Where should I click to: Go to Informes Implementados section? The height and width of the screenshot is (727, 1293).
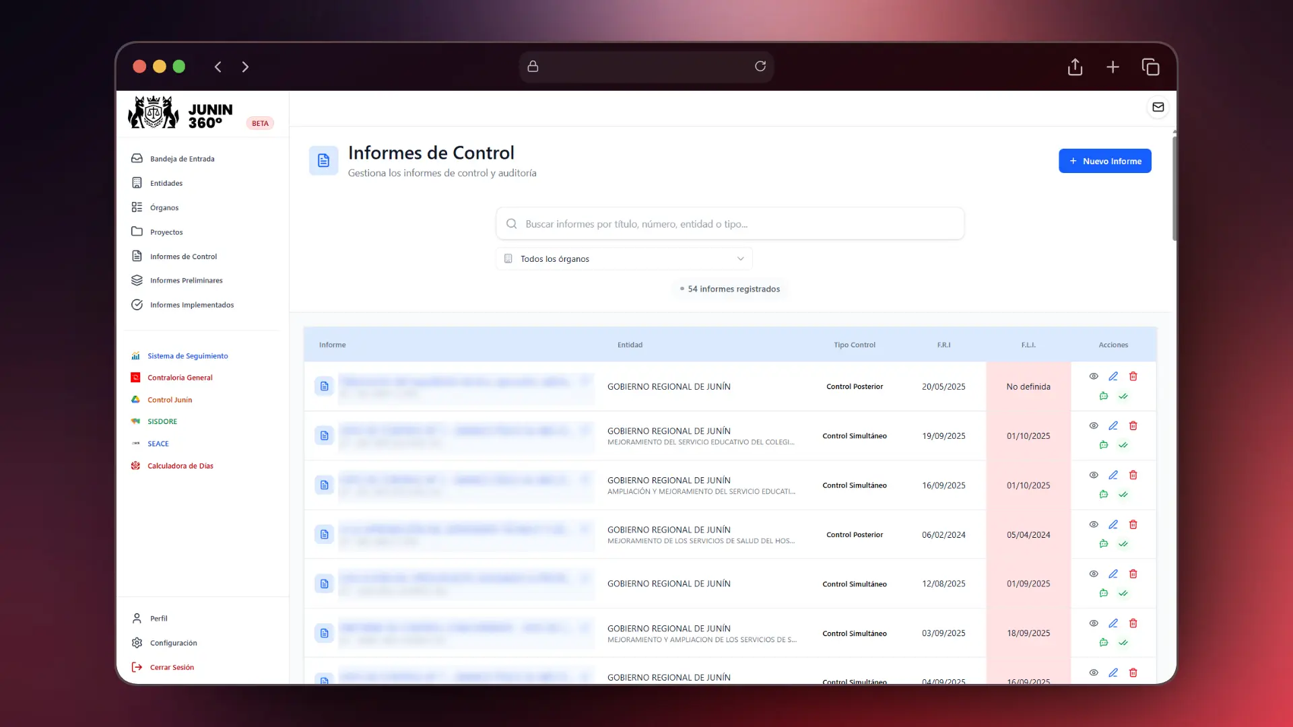pos(137,304)
